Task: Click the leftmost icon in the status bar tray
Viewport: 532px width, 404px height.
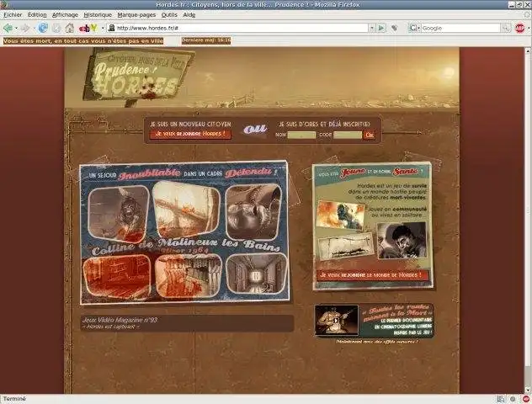Action: click(x=500, y=399)
